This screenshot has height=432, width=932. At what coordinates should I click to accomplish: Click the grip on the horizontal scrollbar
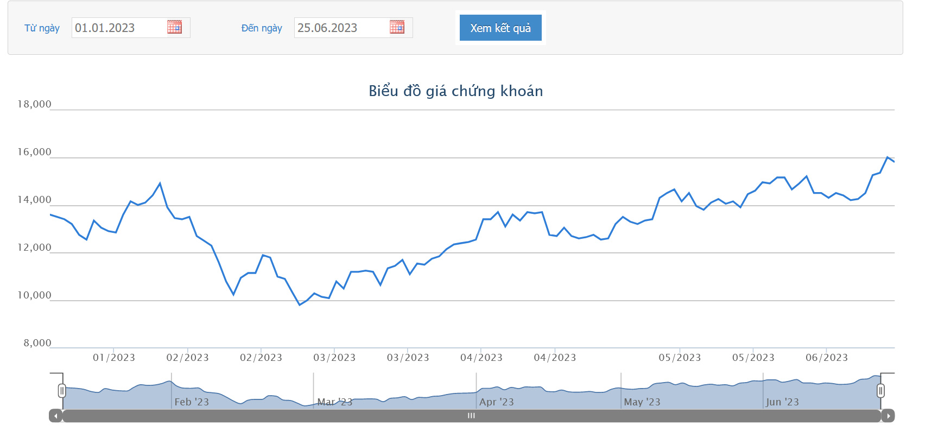(471, 416)
